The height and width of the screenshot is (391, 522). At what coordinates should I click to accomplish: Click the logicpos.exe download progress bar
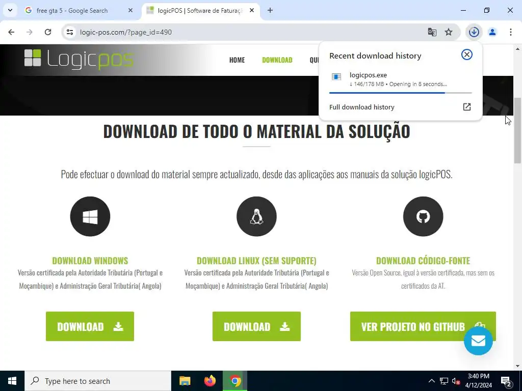pyautogui.click(x=401, y=93)
